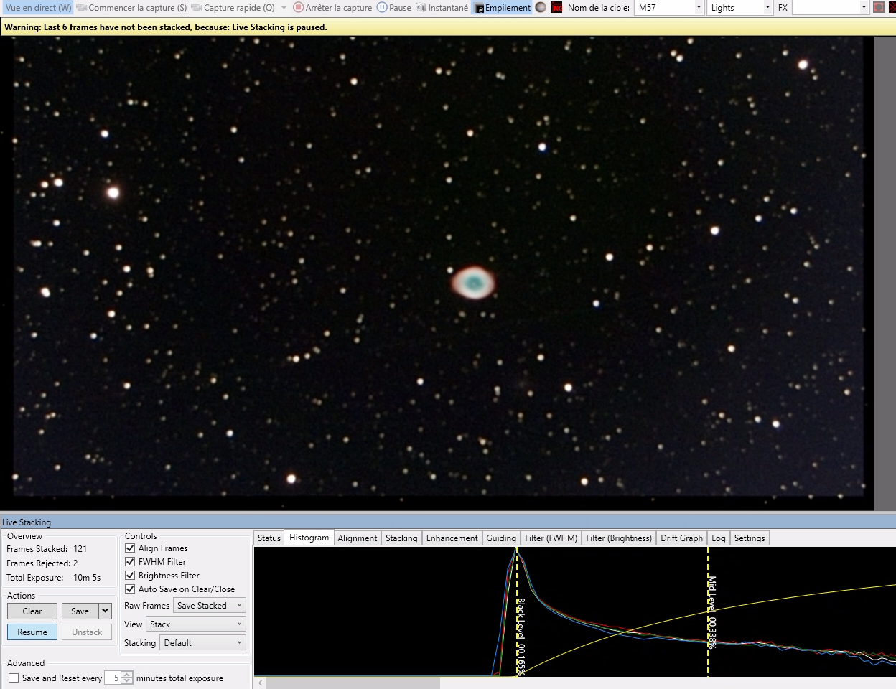Click the Frames Rejected: 2 text
The width and height of the screenshot is (896, 689).
[42, 563]
